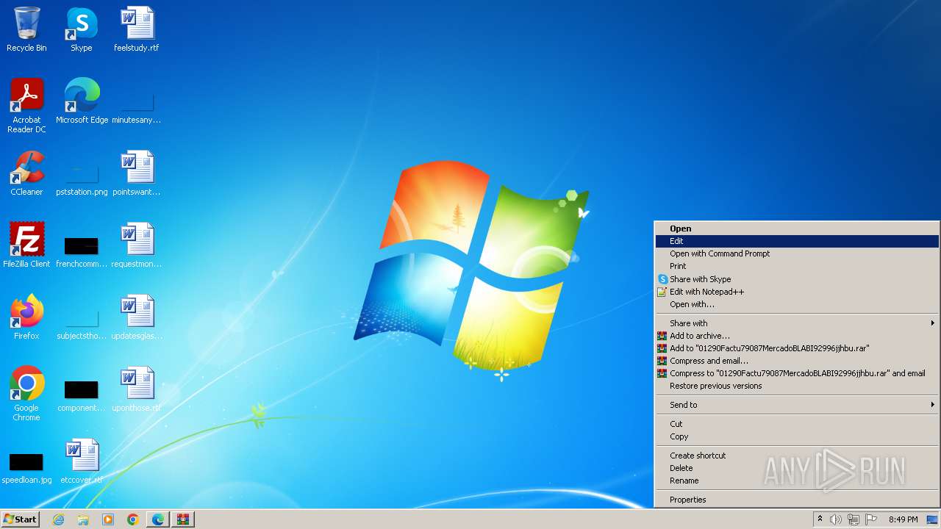
Task: Open Action Center flag icon
Action: click(872, 519)
